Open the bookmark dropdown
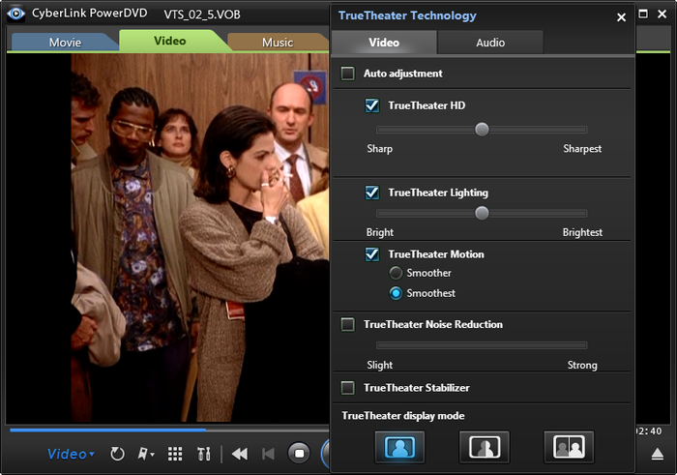 tap(146, 454)
